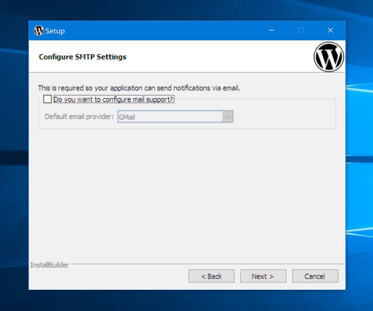Cancel the WordPress setup
The image size is (373, 311).
[315, 276]
